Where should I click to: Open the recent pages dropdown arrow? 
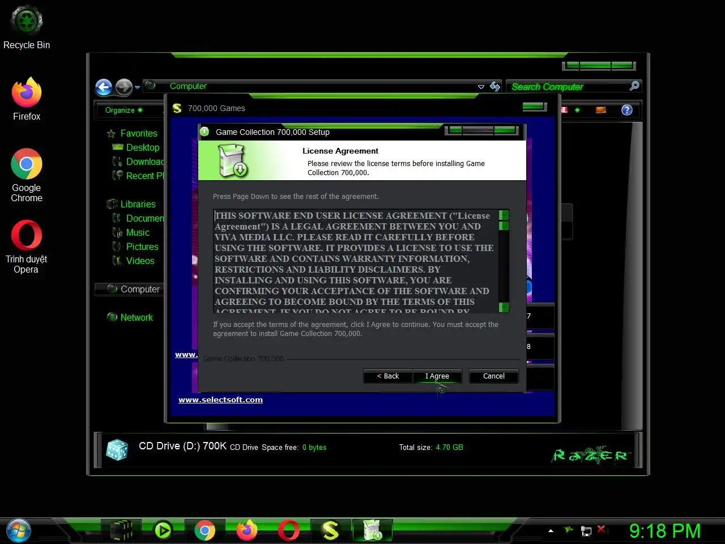pos(138,88)
